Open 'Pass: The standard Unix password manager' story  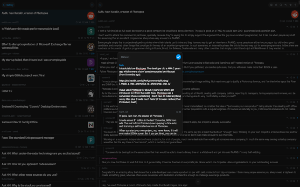(x=48, y=142)
